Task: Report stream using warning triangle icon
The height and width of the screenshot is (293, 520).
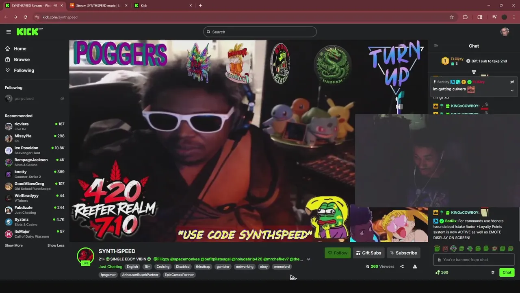Action: tap(415, 267)
